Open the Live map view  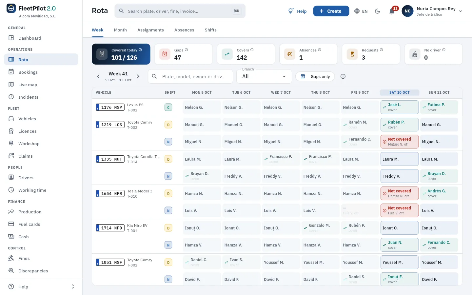tap(41, 85)
